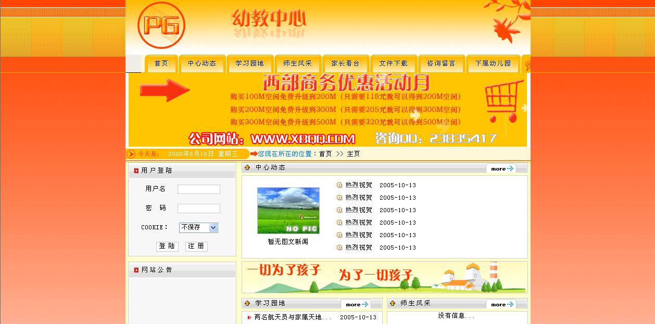Switch to the 文件下载 tab

(394, 63)
